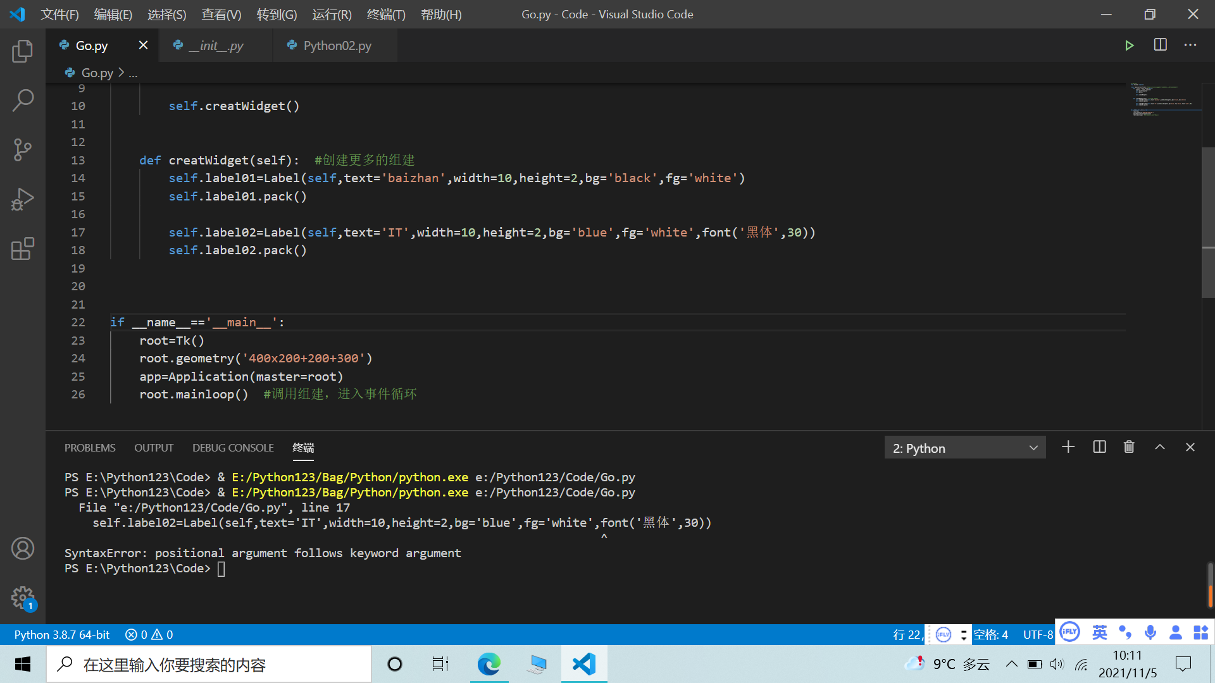Open the terminal selector '2: Python' dropdown

tap(964, 448)
